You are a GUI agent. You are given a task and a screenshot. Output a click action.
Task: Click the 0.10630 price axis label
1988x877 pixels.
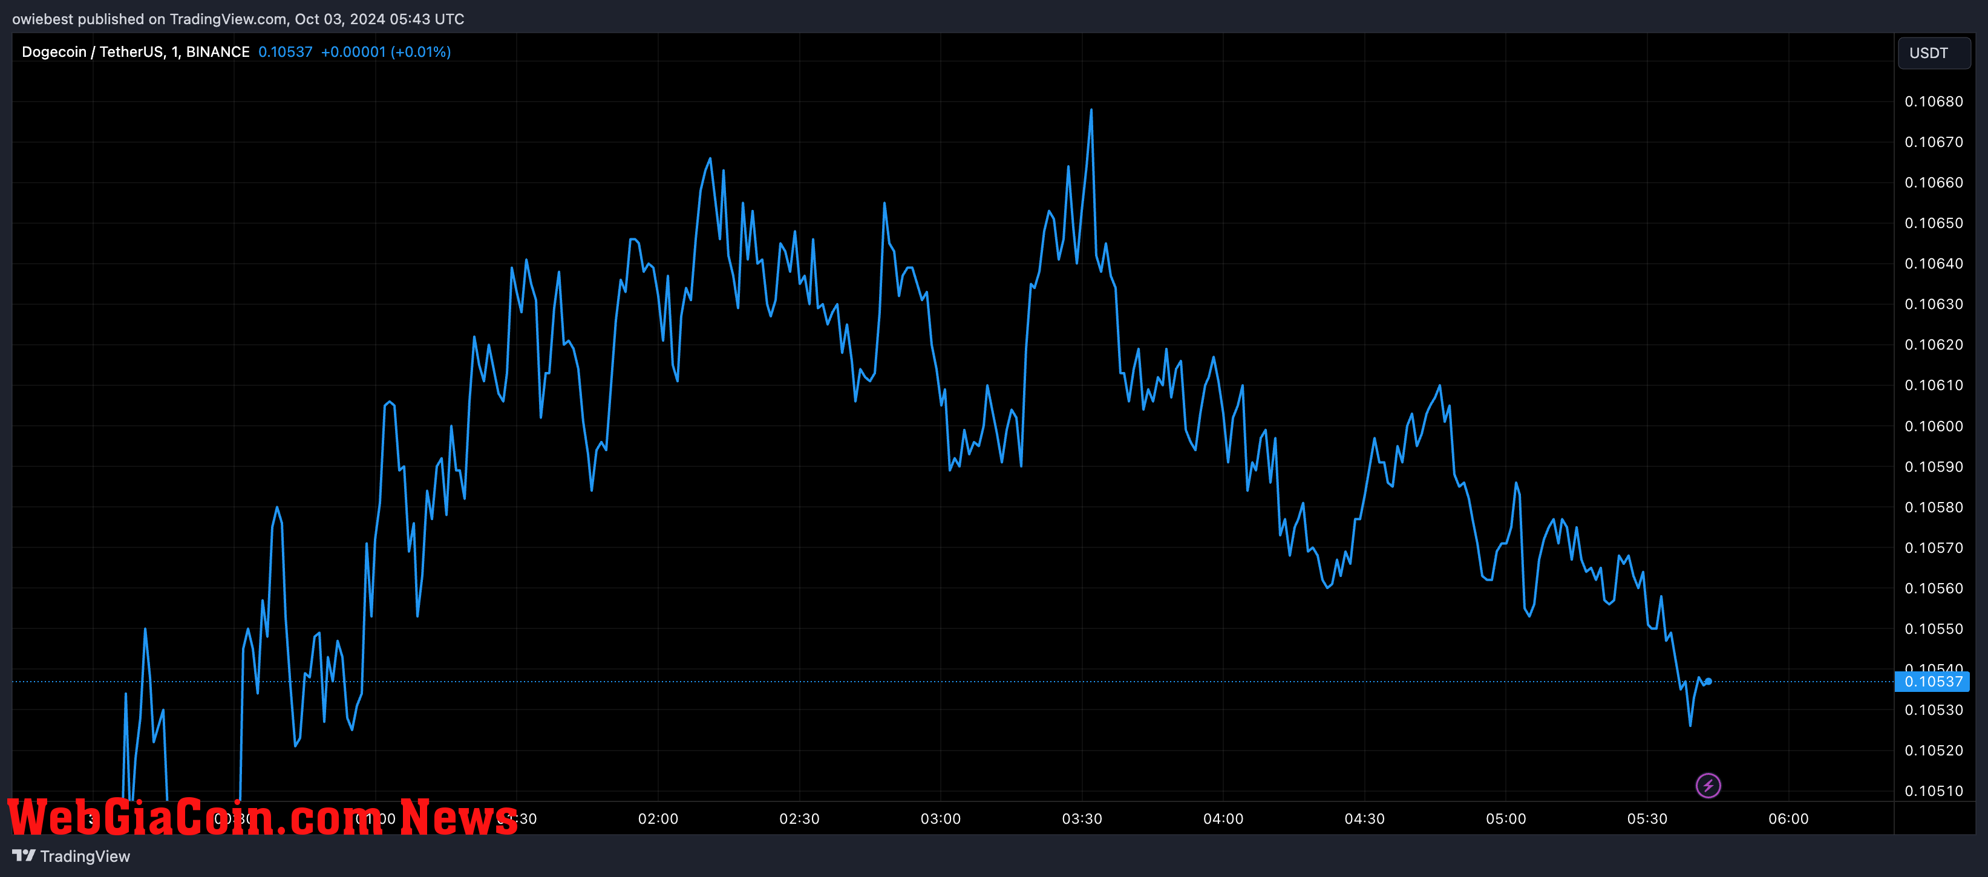pos(1933,304)
